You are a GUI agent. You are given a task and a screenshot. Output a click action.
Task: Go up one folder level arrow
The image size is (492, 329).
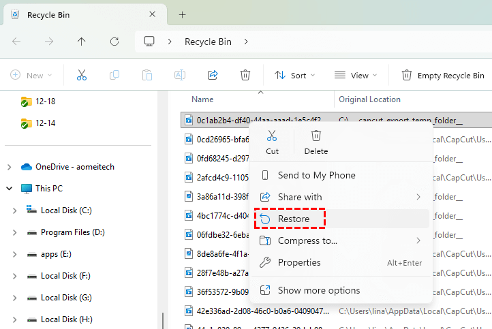point(82,42)
